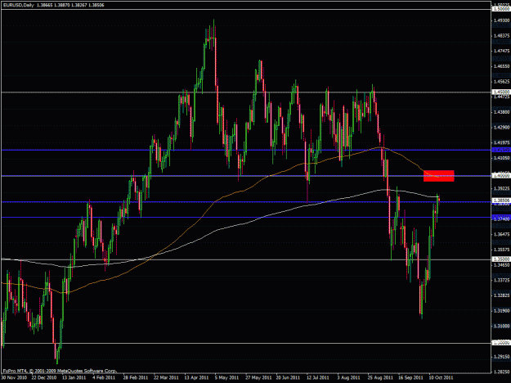
Task: Click the 10 Oct 2011 date label
Action: point(441,377)
